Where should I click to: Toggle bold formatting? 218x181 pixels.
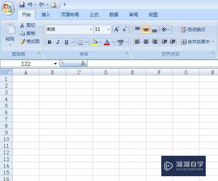[x=50, y=42]
